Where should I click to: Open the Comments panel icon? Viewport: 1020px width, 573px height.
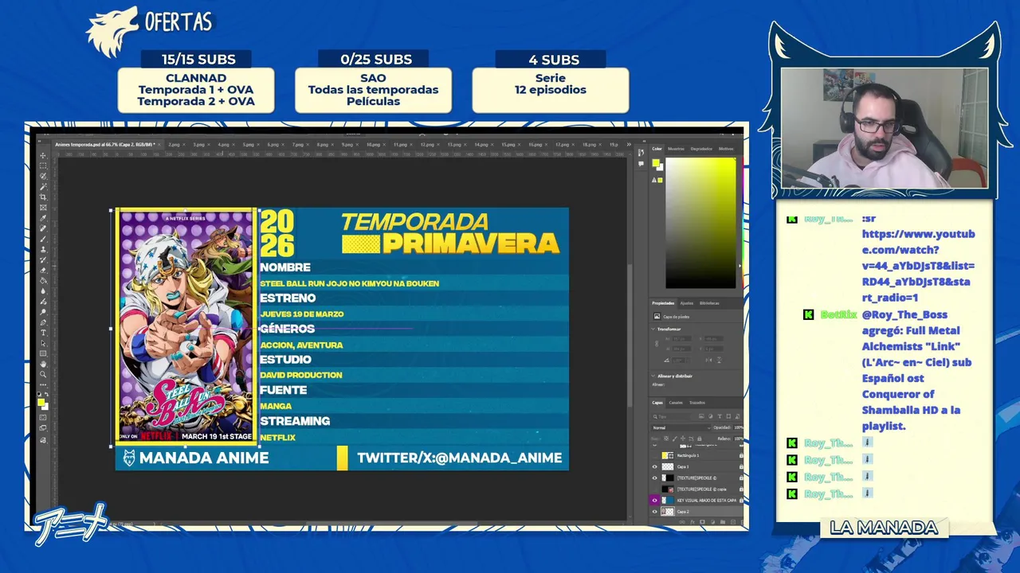[x=641, y=164]
